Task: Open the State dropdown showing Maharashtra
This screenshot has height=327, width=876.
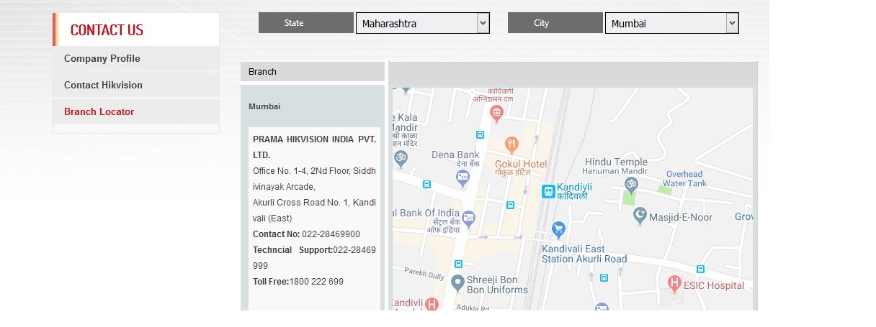Action: coord(423,23)
